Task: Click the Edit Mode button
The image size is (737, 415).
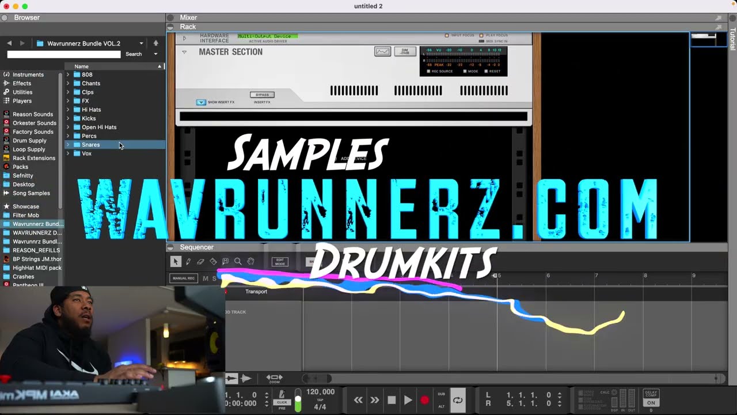Action: pos(280,262)
